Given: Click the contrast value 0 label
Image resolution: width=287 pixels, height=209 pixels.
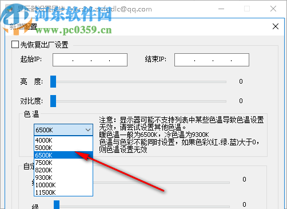Looking at the screenshot, I should [x=241, y=101].
